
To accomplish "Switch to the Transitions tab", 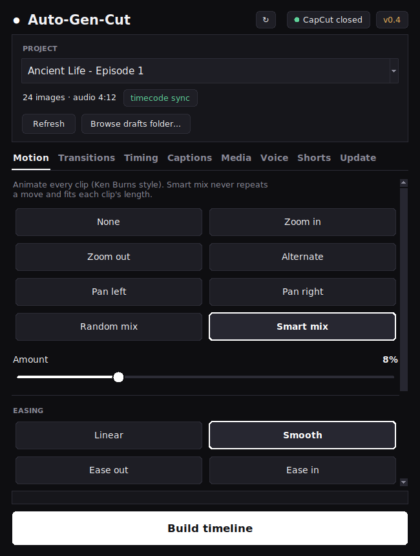I will click(x=87, y=158).
